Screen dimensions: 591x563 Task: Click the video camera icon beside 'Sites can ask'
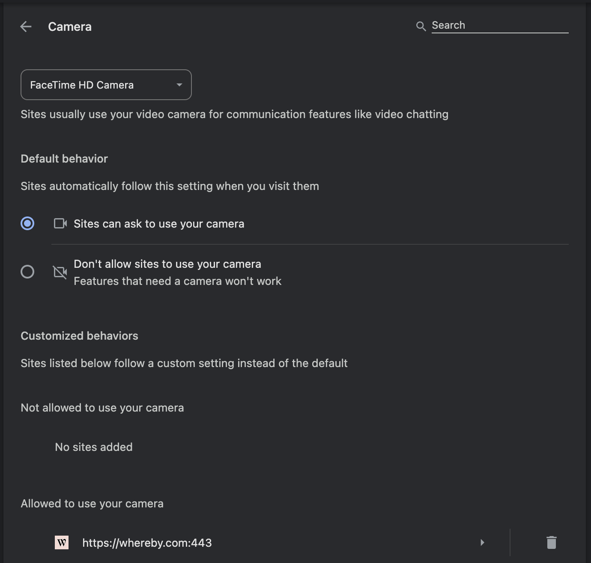60,223
